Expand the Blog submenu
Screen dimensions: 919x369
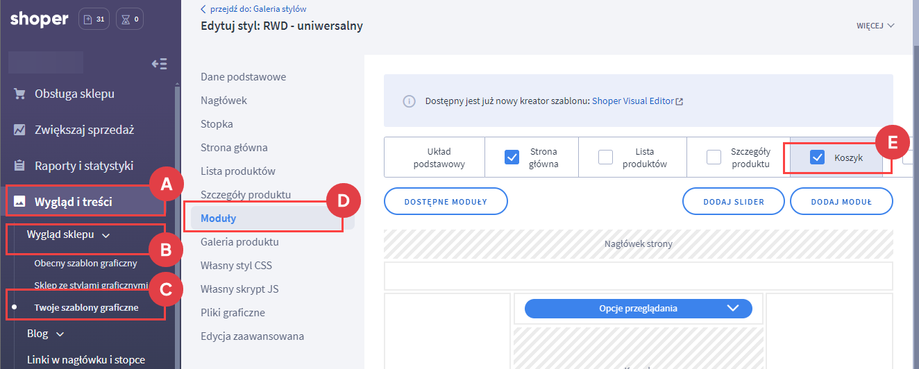(x=60, y=334)
